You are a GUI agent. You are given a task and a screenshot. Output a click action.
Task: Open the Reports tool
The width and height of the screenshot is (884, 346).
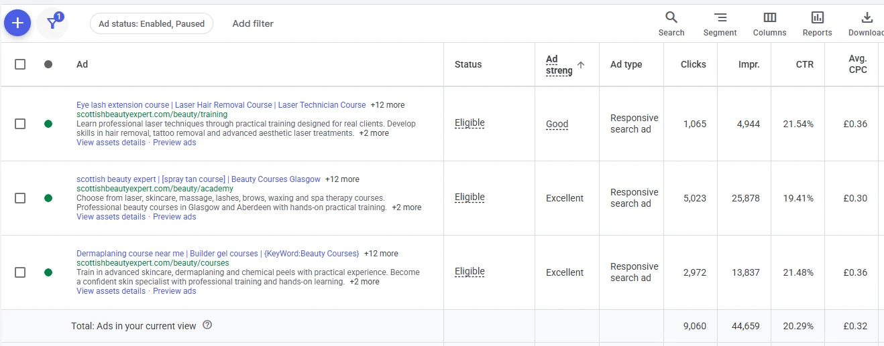point(817,23)
